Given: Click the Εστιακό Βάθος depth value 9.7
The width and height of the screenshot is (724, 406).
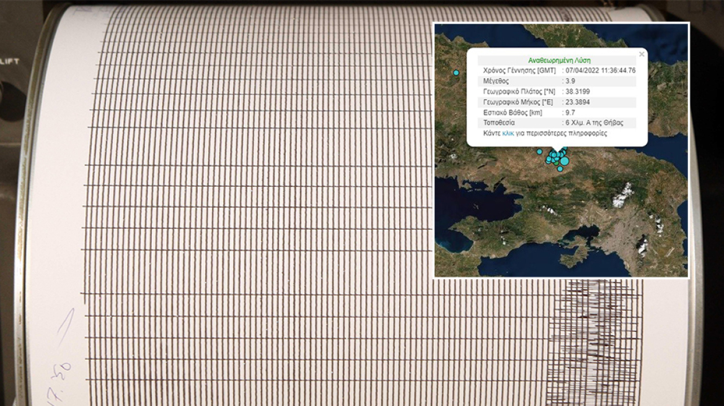Looking at the screenshot, I should [x=570, y=113].
